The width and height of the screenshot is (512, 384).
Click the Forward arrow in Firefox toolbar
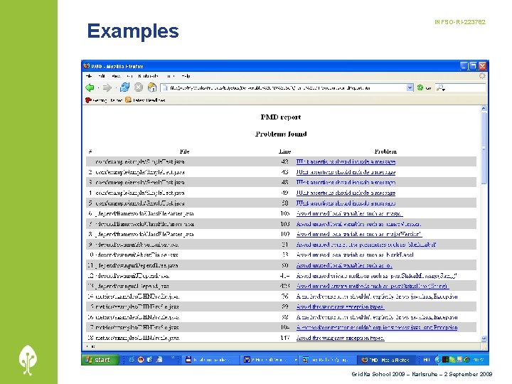(x=107, y=87)
